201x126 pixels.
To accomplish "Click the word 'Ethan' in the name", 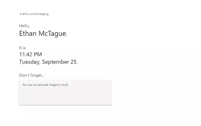I will [28, 34].
